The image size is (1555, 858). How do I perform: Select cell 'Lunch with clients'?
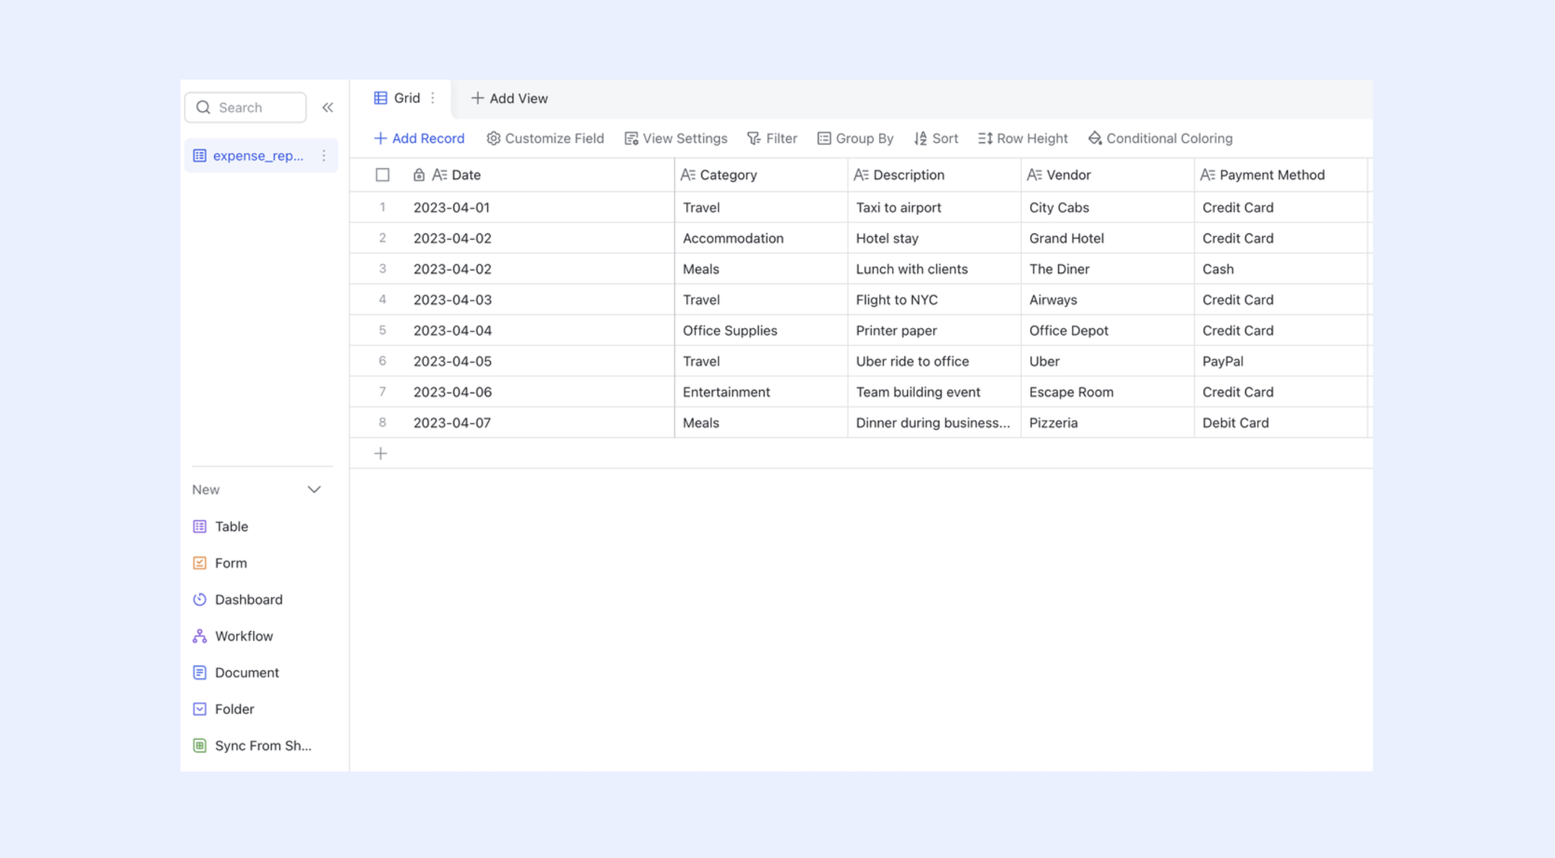(x=934, y=269)
